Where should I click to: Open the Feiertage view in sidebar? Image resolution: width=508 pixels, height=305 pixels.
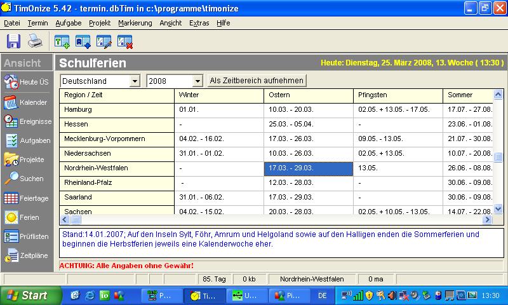(26, 198)
